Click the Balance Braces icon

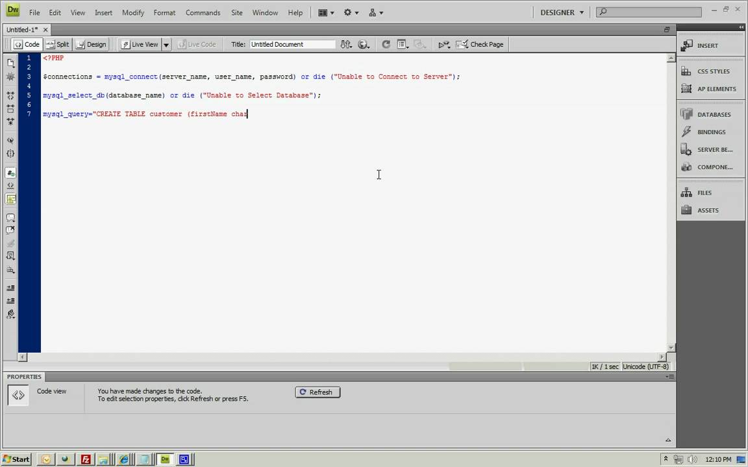point(10,154)
